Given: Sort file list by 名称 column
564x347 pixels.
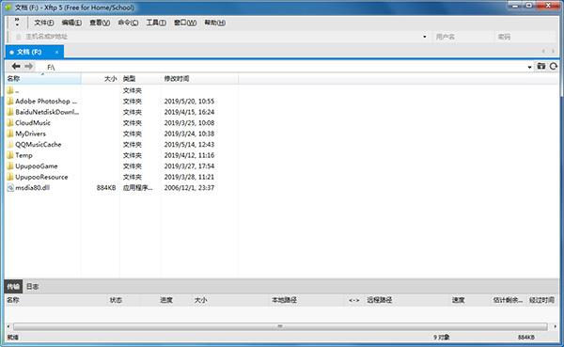Looking at the screenshot, I should (x=43, y=78).
